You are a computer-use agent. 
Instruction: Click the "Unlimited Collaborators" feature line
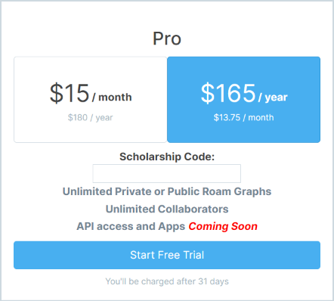coord(167,209)
